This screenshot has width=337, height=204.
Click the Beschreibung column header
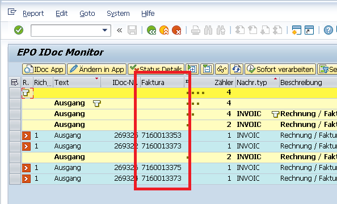point(308,83)
